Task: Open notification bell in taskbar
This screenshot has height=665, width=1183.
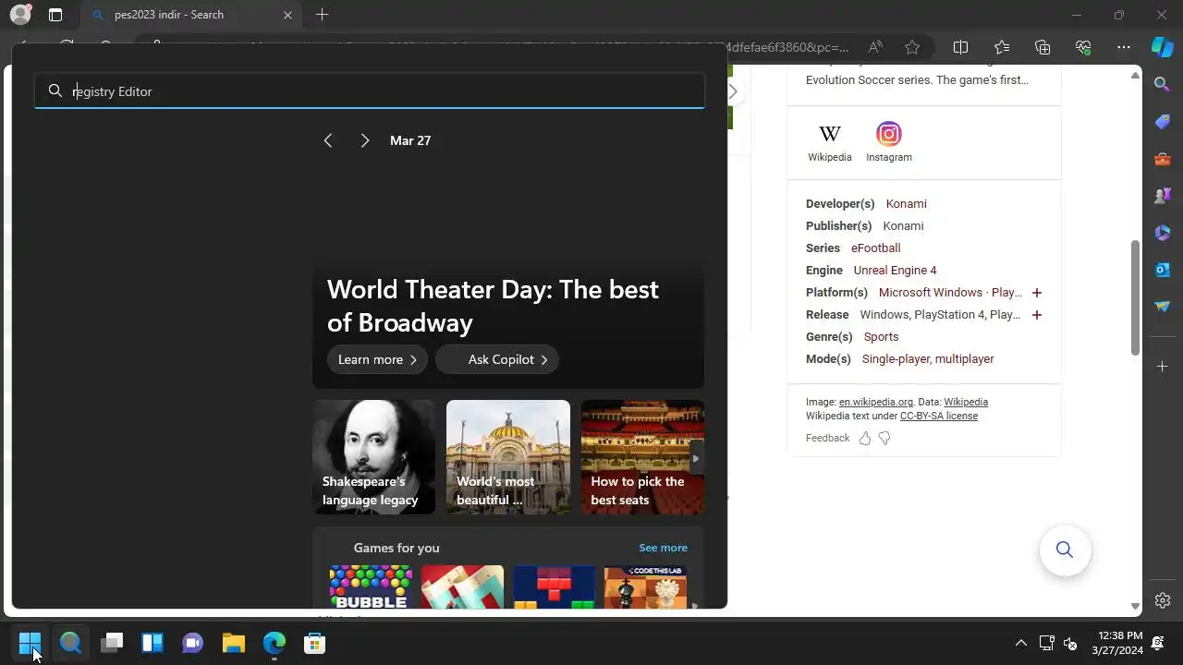Action: [x=1158, y=643]
